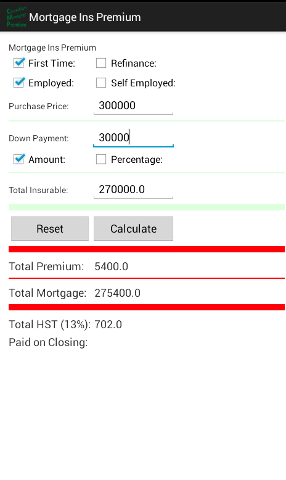Click the Reset button
The image size is (286, 480).
click(50, 228)
